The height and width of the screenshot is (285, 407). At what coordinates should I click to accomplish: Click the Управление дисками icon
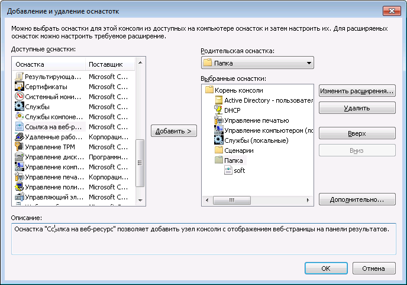tap(19, 157)
